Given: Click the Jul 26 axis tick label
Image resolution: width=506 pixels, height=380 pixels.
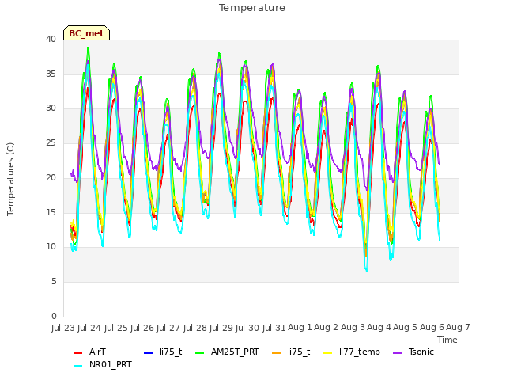Looking at the screenshot, I should pyautogui.click(x=142, y=328).
